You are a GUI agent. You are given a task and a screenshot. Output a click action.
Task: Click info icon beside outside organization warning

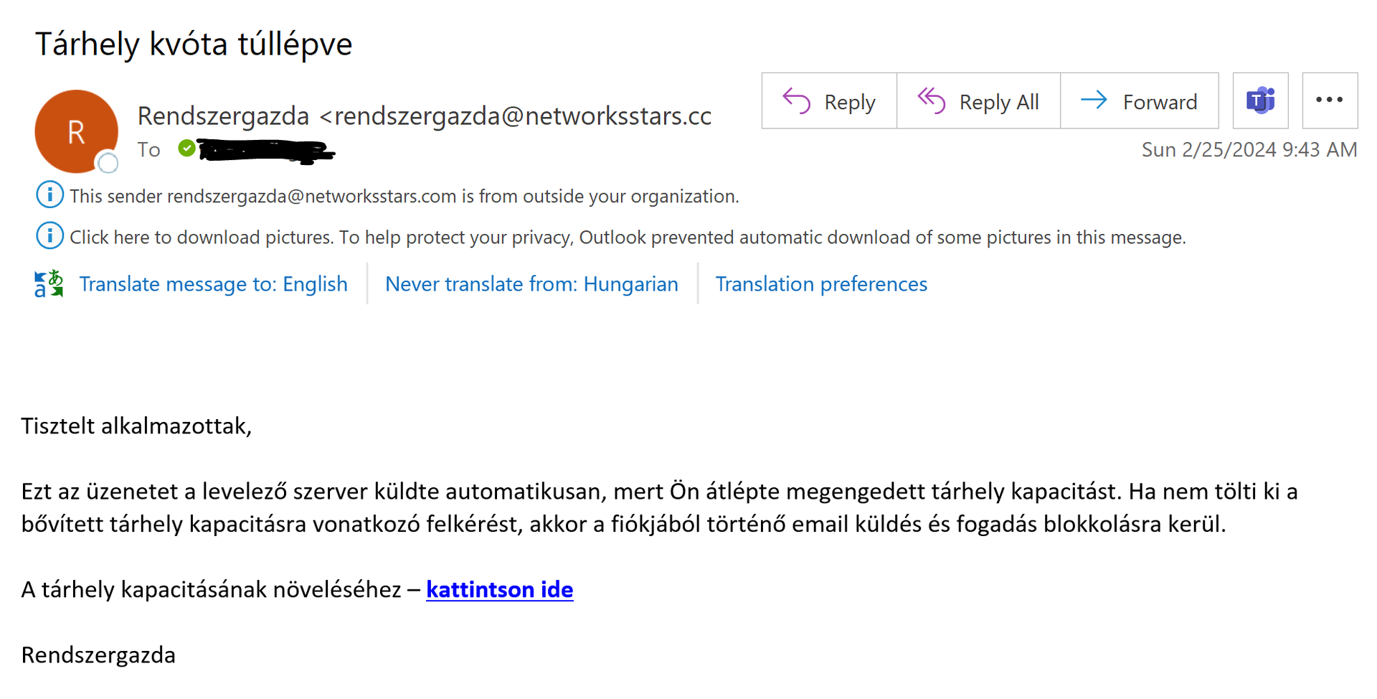tap(49, 195)
